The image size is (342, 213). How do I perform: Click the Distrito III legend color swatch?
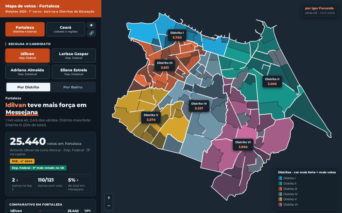[280, 189]
